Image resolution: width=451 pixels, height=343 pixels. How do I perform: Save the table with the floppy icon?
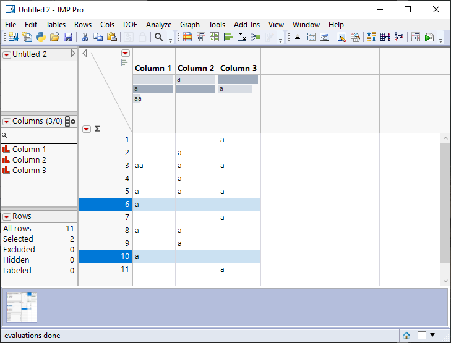[68, 37]
